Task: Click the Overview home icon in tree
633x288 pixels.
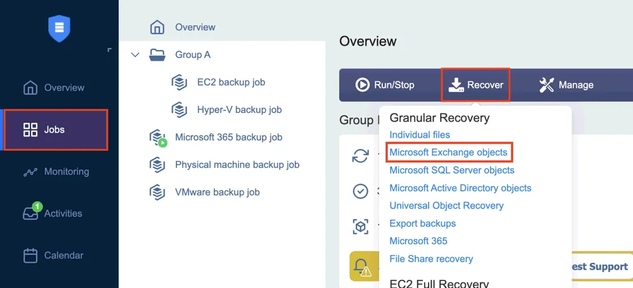Action: [157, 27]
